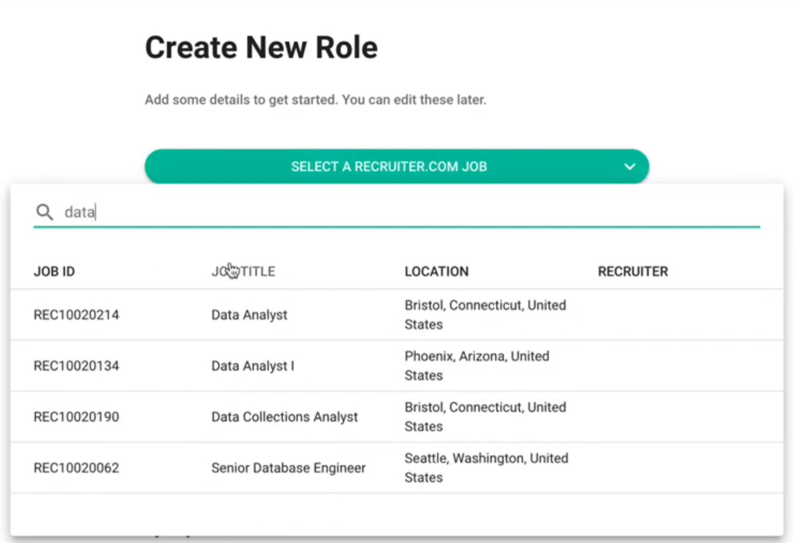This screenshot has width=796, height=543.
Task: Choose the Data Collections Analyst job title
Action: tap(285, 417)
